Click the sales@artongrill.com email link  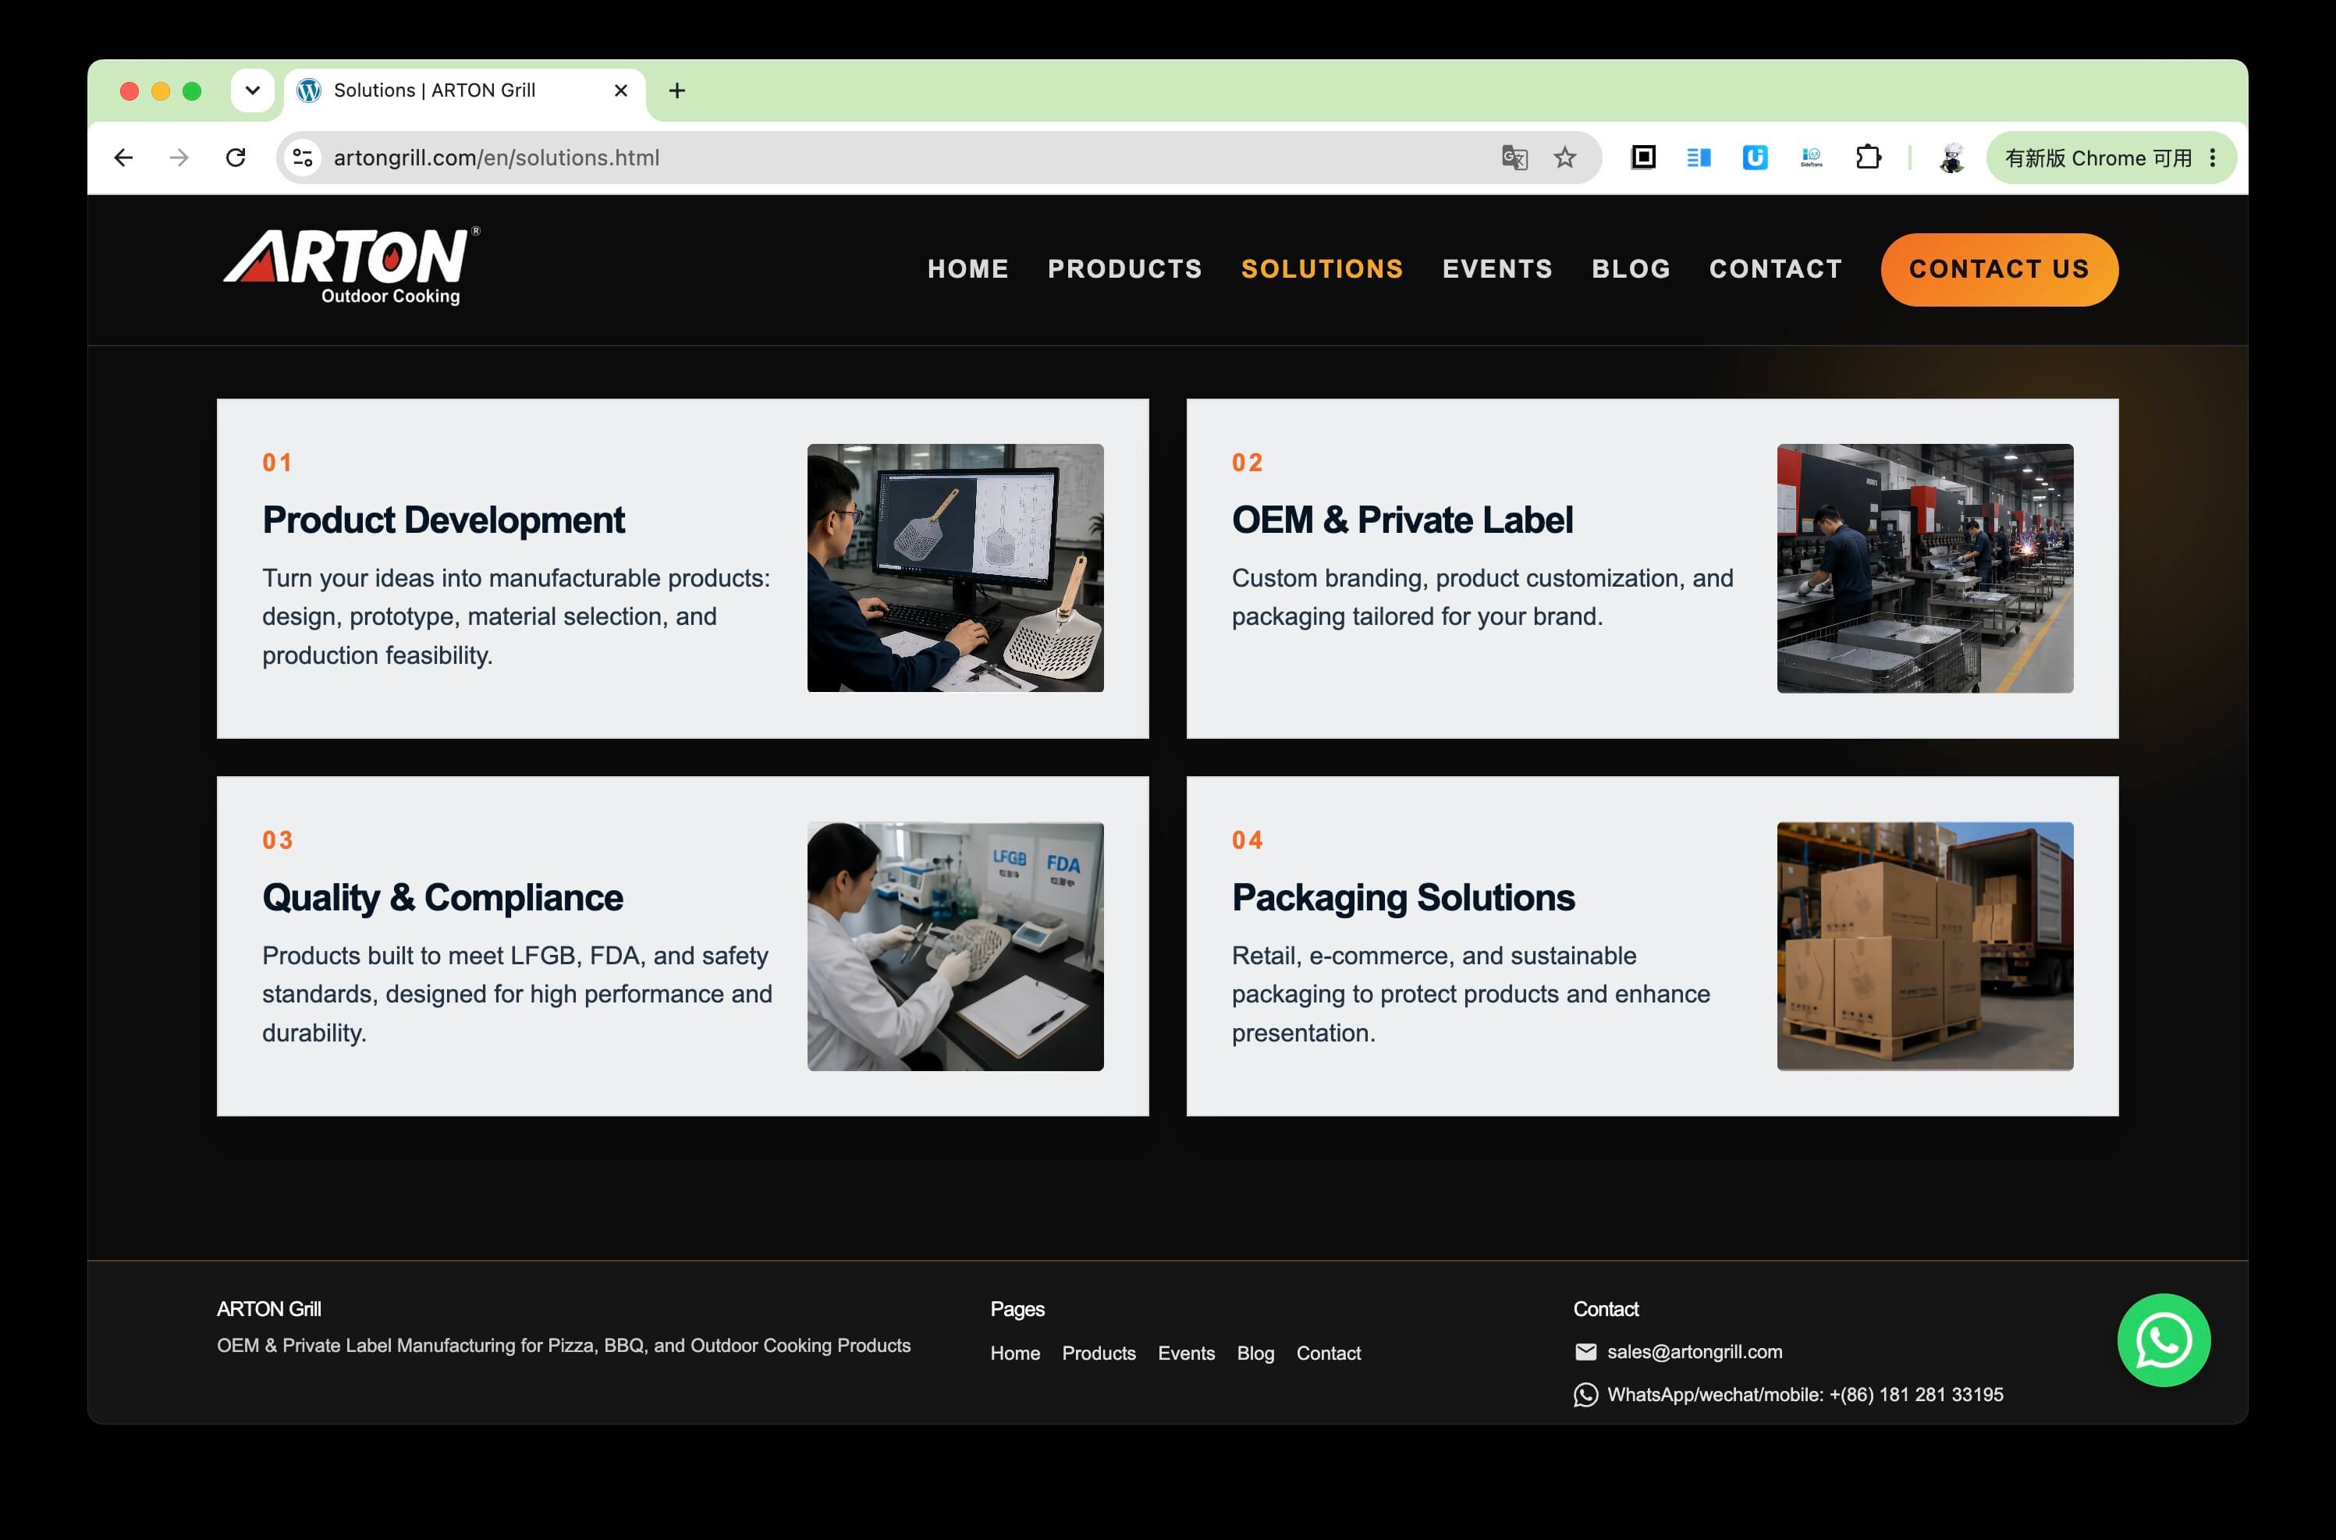pos(1695,1353)
